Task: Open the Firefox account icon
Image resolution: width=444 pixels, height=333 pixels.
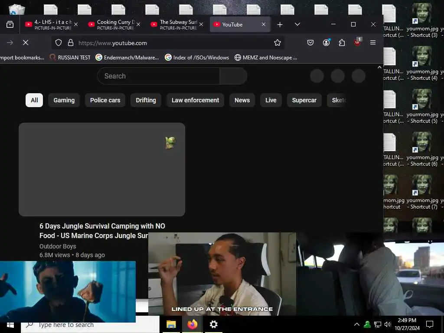Action: [x=326, y=43]
